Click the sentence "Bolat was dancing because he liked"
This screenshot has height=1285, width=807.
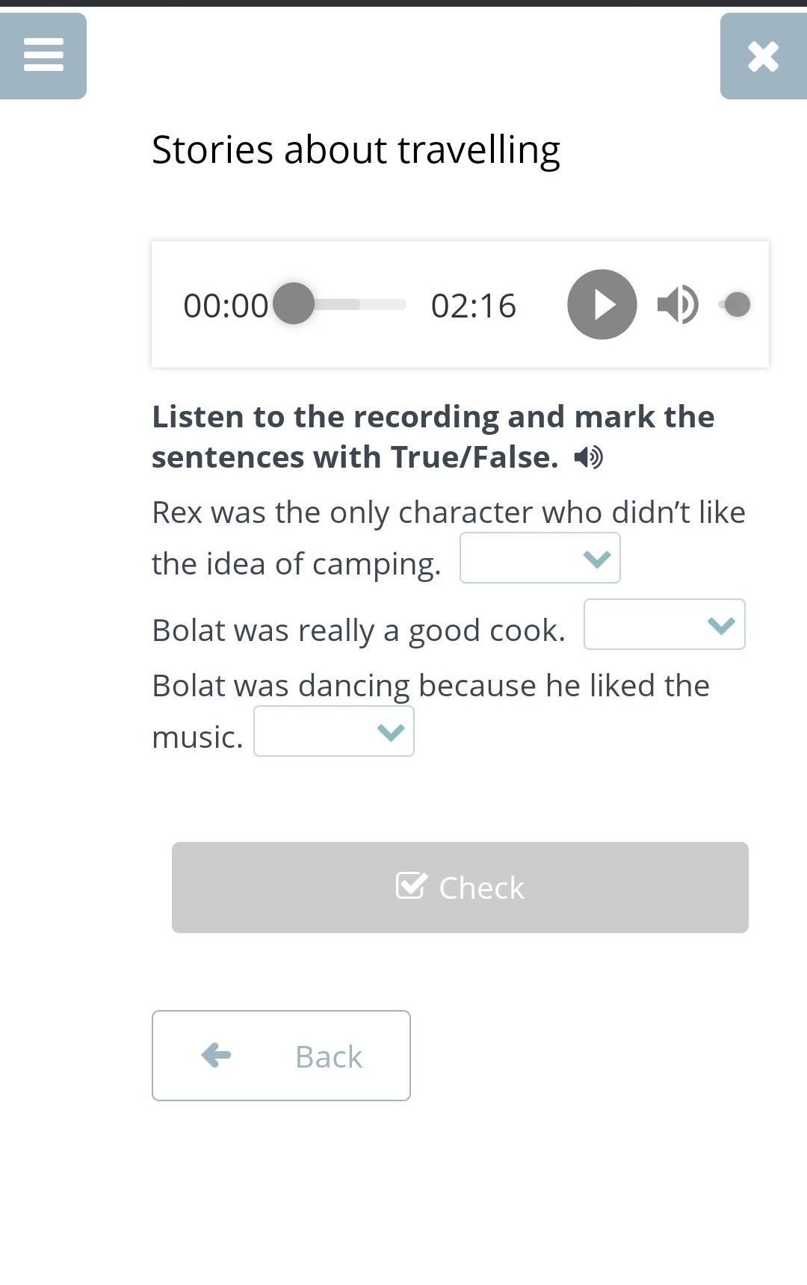coord(430,686)
